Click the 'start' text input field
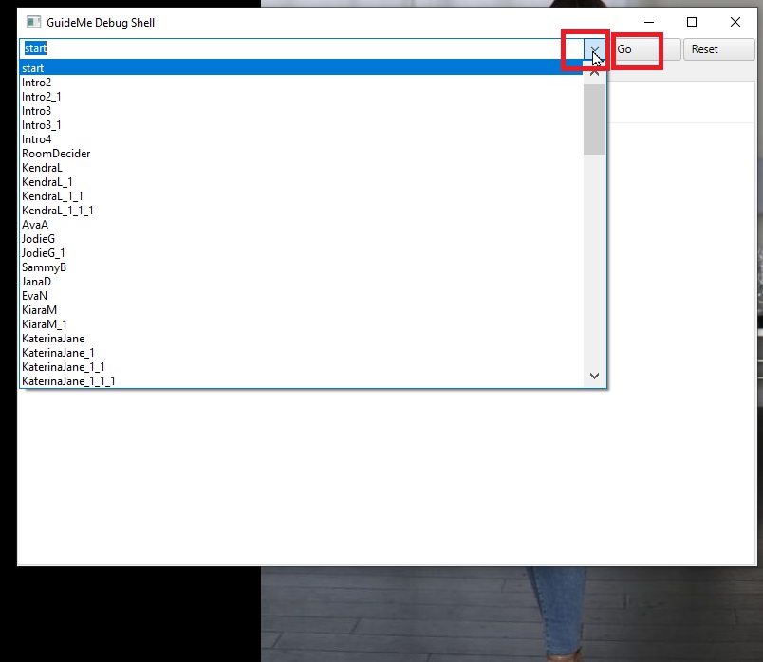This screenshot has height=662, width=763. [302, 48]
